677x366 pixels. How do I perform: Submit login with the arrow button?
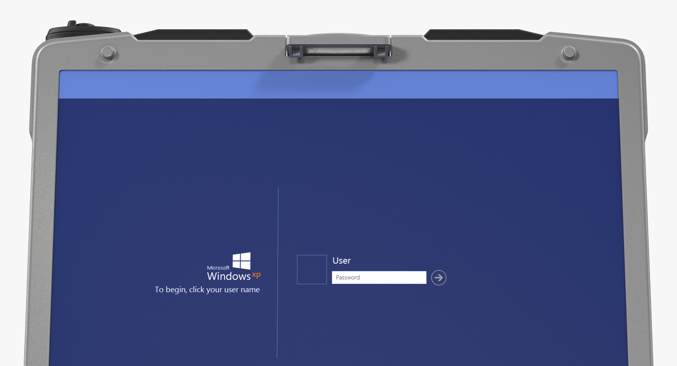pyautogui.click(x=439, y=277)
